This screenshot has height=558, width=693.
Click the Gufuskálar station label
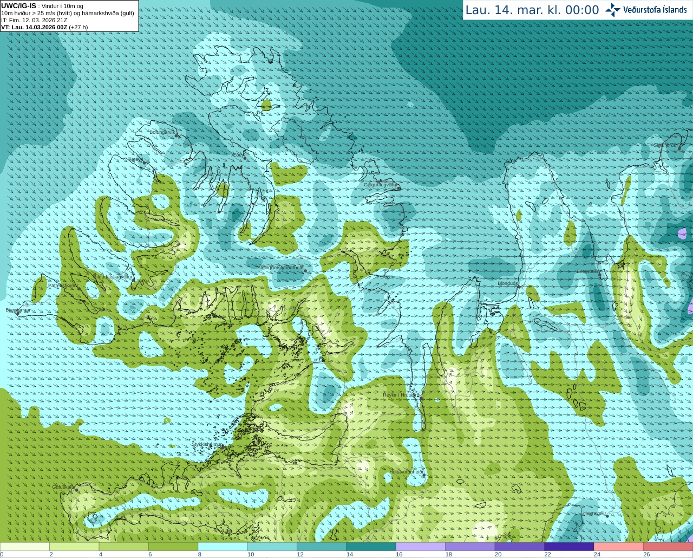point(63,486)
